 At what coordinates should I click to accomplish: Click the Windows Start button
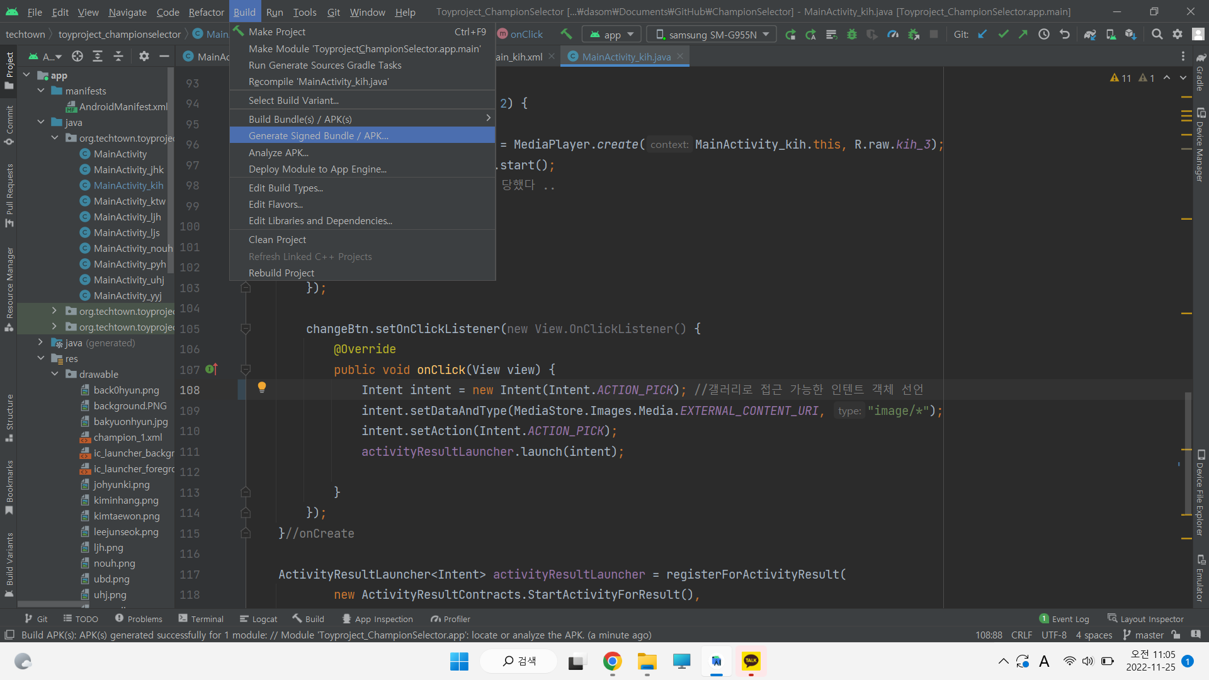(x=459, y=661)
